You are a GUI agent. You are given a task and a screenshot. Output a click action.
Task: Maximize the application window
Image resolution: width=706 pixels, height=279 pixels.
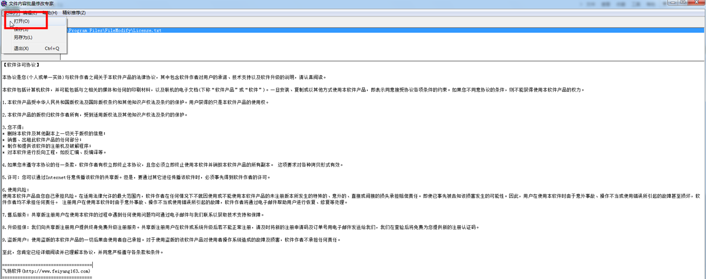coord(682,3)
